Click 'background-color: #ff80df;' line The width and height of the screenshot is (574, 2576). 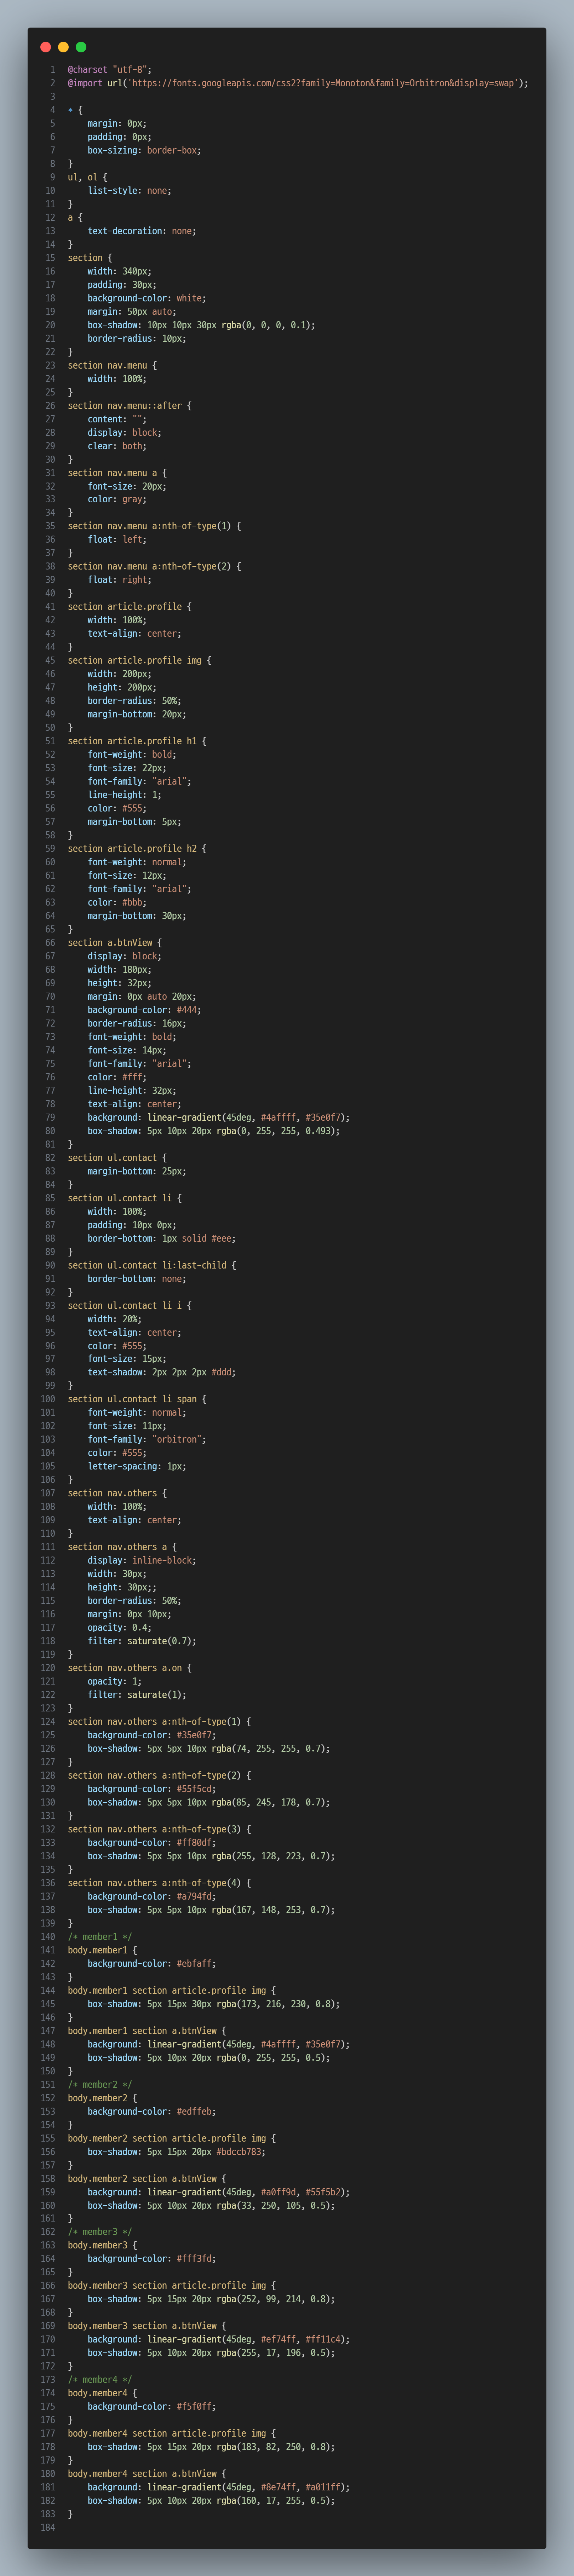[x=152, y=1843]
